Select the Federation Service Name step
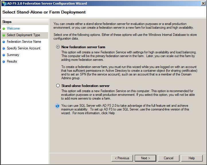The width and height of the screenshot is (207, 165). tap(24, 42)
